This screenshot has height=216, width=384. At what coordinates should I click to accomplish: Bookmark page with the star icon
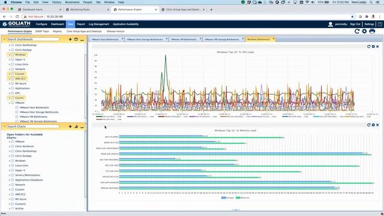(352, 17)
